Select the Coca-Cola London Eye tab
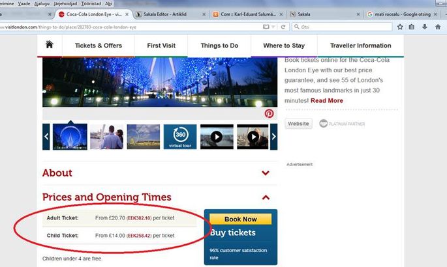This screenshot has width=447, height=267. tap(94, 14)
